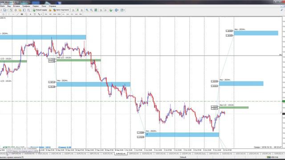The width and height of the screenshot is (285, 160).
Task: Switch timeframe to M30
Action: point(59,14)
